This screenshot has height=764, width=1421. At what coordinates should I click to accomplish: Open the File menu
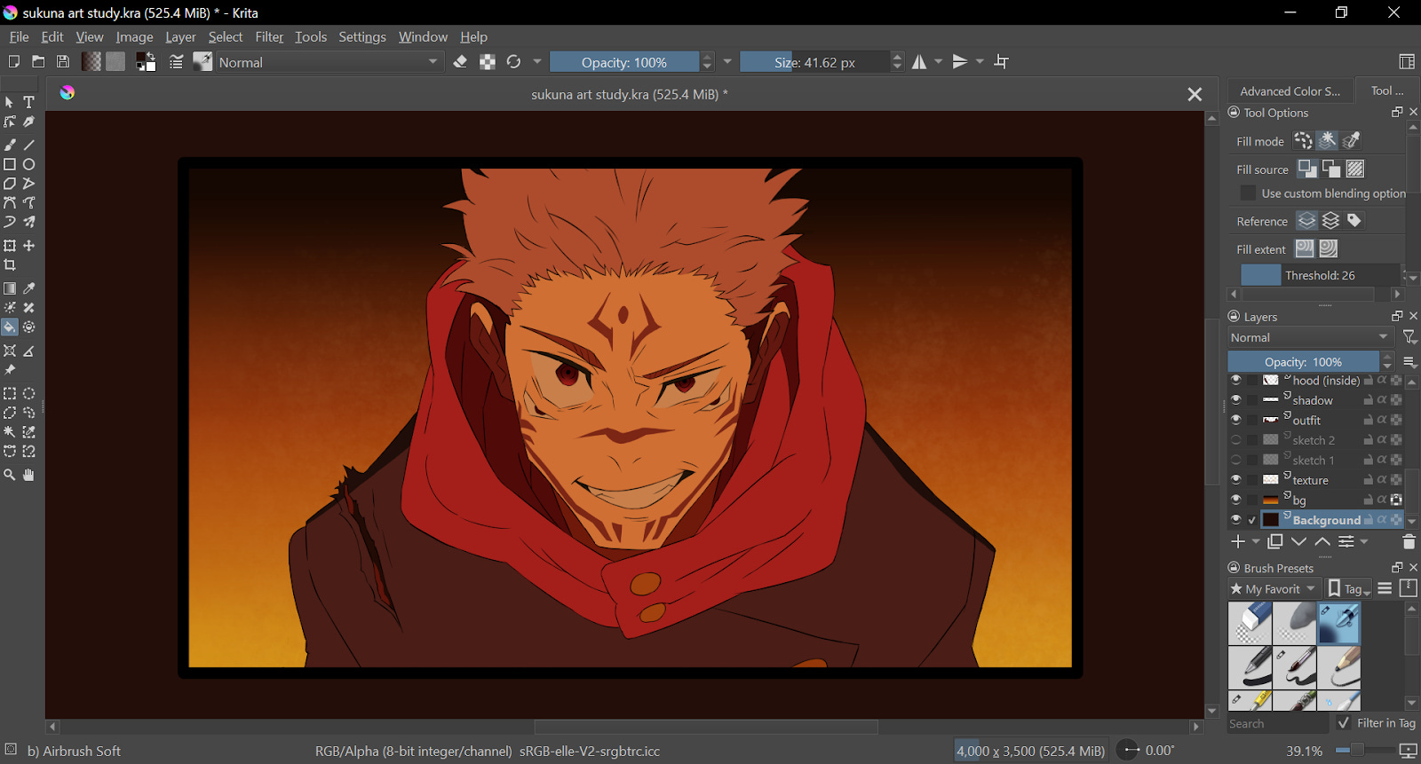point(19,36)
